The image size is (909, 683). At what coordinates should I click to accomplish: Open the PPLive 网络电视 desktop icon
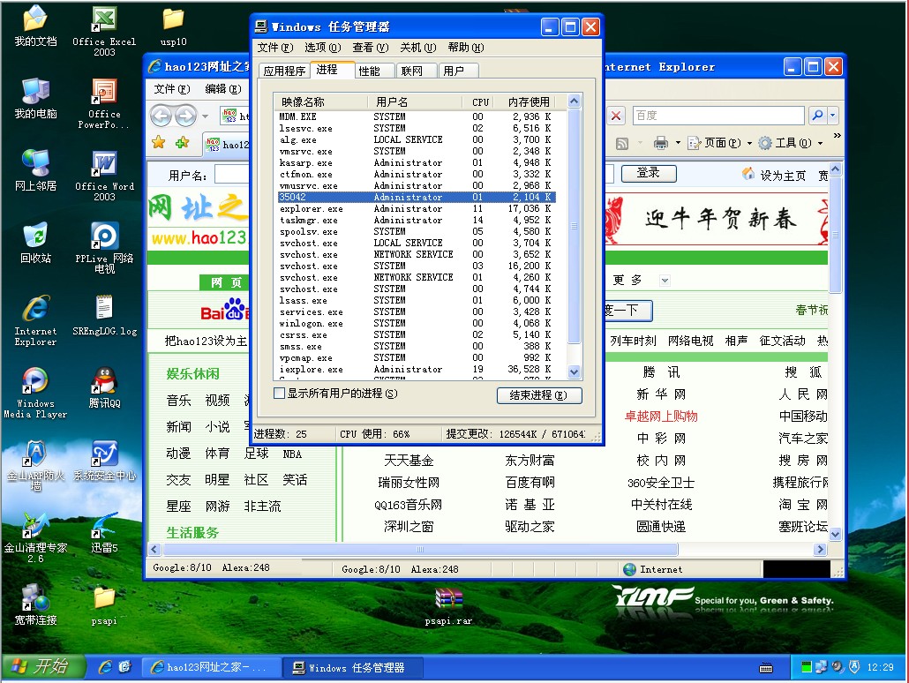pyautogui.click(x=104, y=238)
